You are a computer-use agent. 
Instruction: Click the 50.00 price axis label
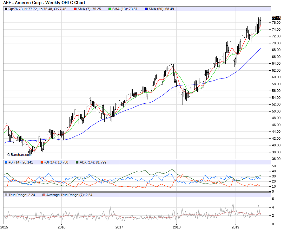[x=276, y=111]
